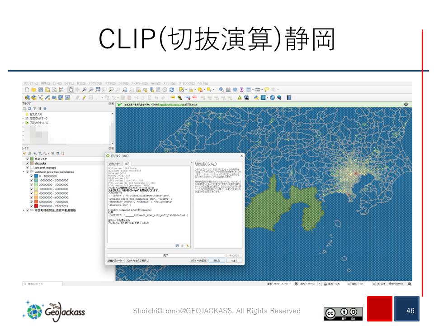Click the red 70000000 - 75227215 legend swatch
434x326 pixels.
pos(36,206)
